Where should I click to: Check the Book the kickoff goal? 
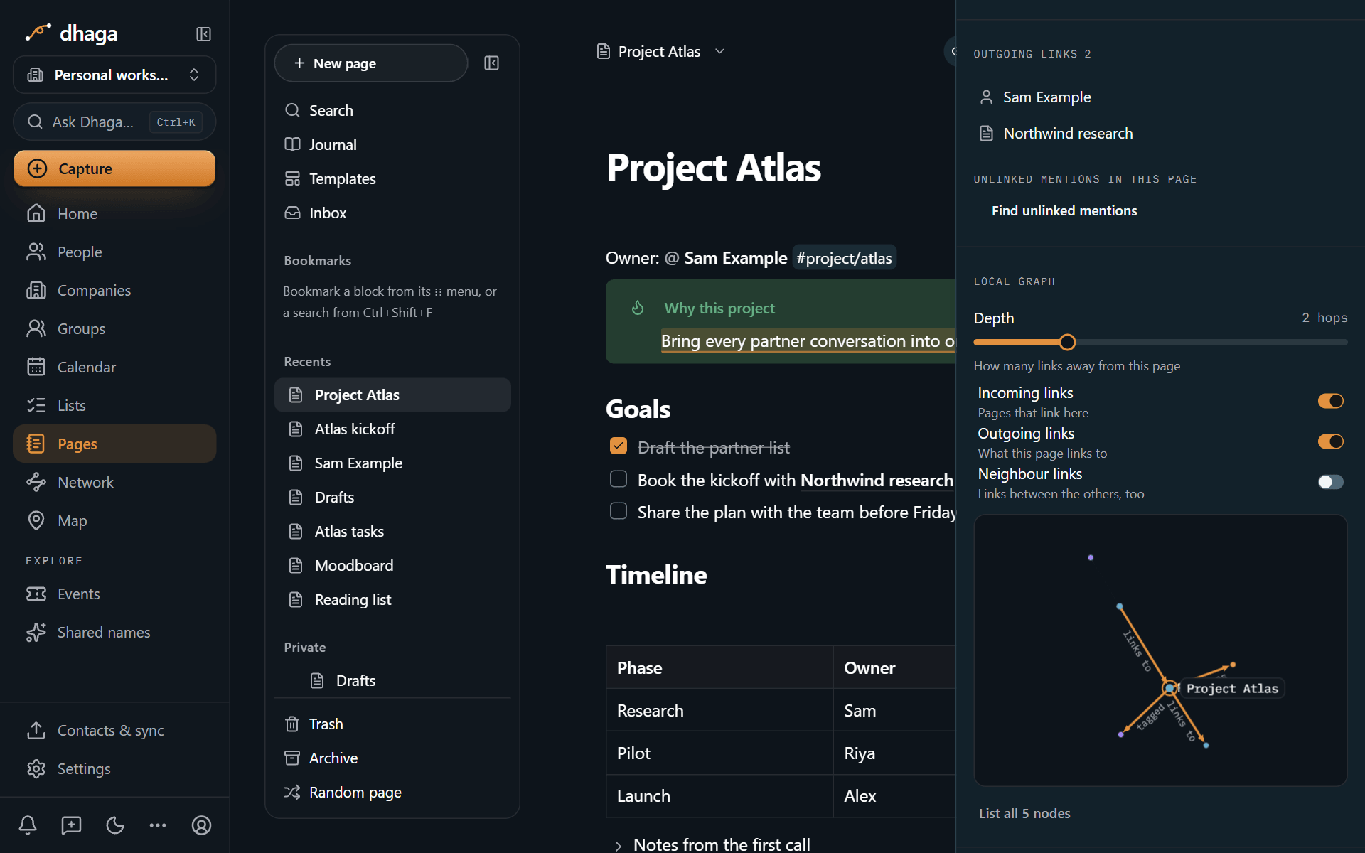(x=619, y=479)
